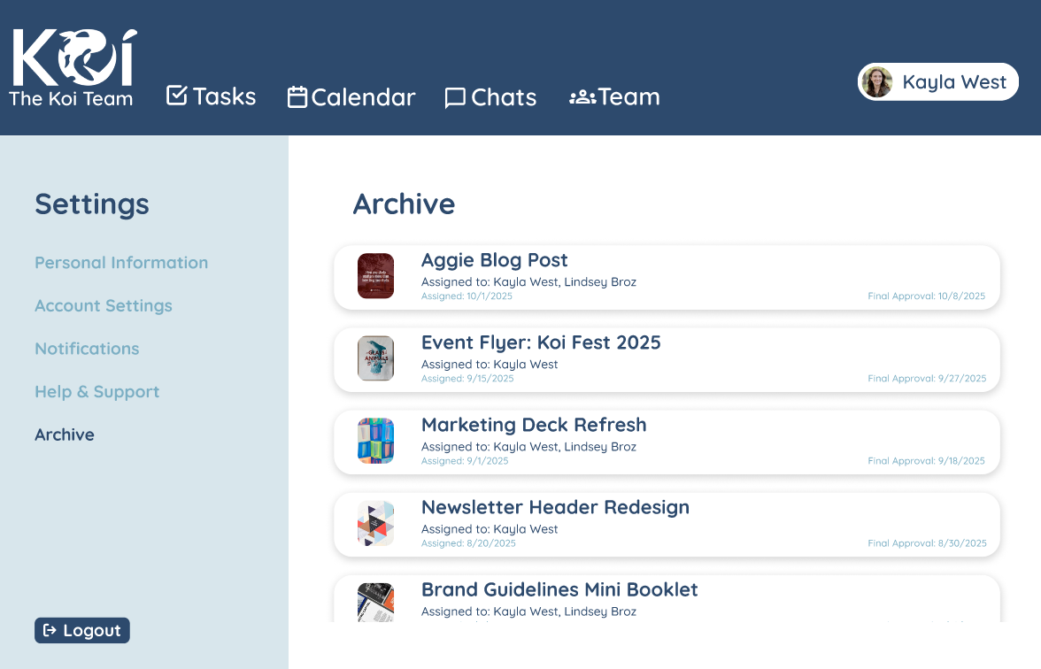This screenshot has width=1041, height=669.
Task: Select Help & Support in sidebar
Action: click(x=97, y=391)
